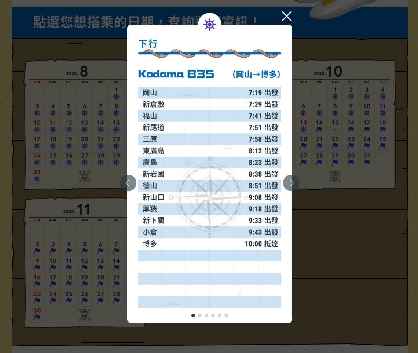This screenshot has width=418, height=353.
Task: Click ship wheel icon under October 1
Action: coord(335,97)
